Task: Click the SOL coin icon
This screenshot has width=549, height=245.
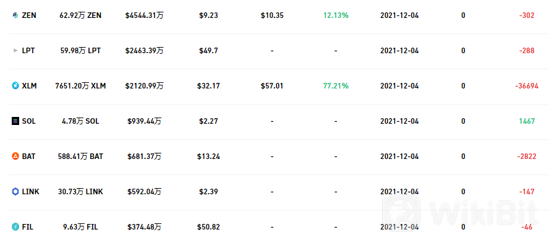Action: (x=15, y=121)
